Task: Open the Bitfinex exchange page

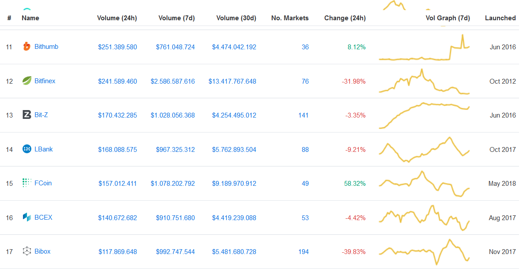Action: point(45,81)
